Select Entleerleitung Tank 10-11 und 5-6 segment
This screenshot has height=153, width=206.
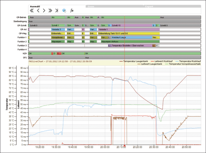coord(129,34)
